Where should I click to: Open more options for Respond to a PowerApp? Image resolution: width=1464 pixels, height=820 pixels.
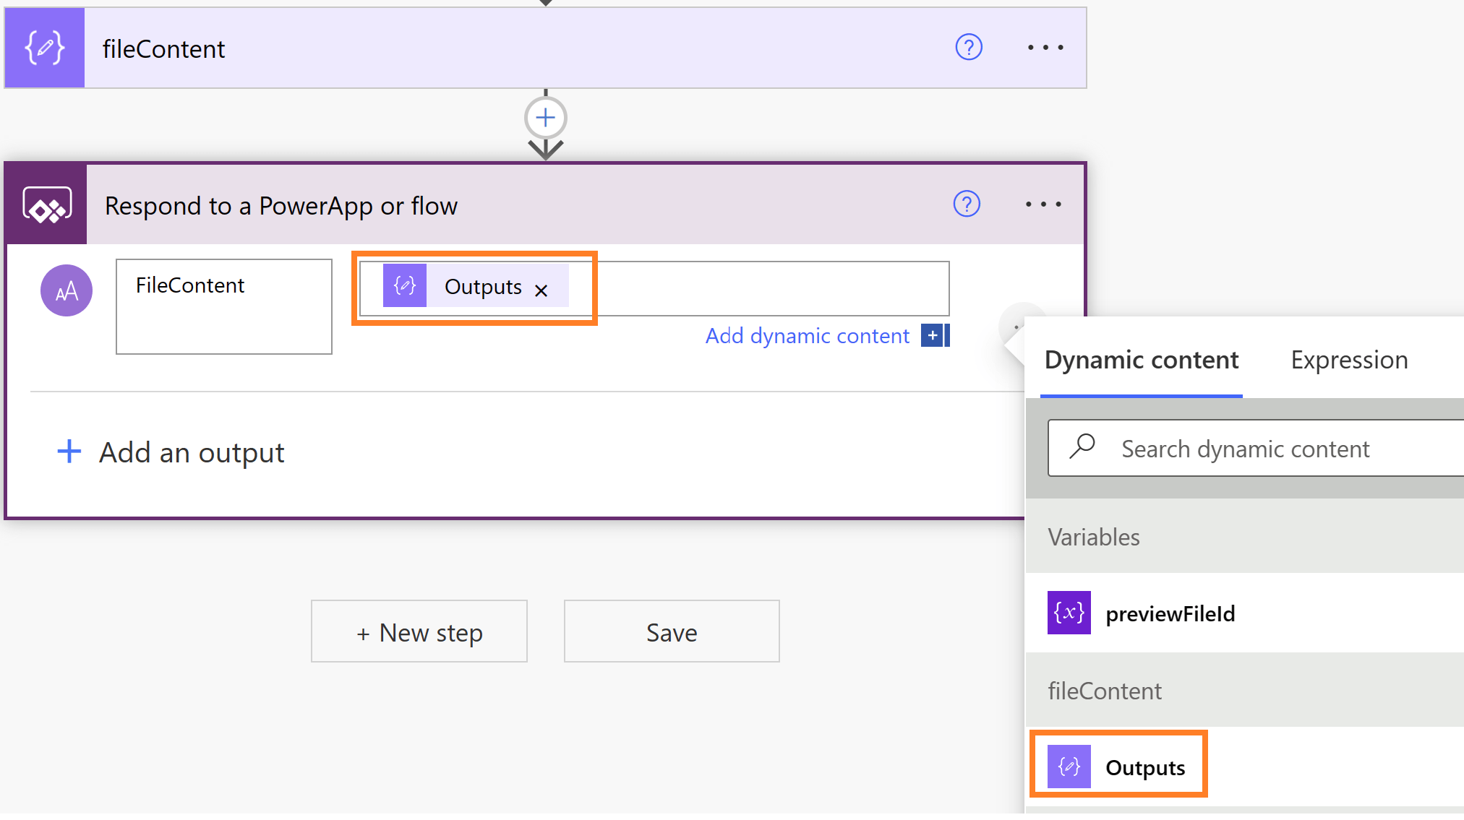(x=1043, y=204)
